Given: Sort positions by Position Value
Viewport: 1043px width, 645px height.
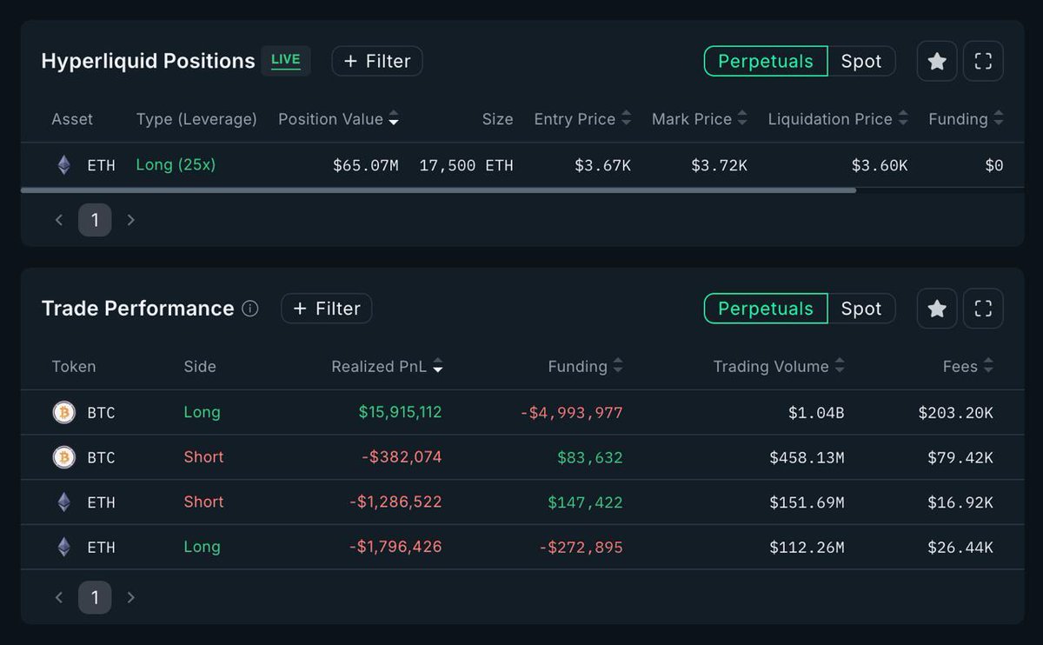Looking at the screenshot, I should [338, 119].
